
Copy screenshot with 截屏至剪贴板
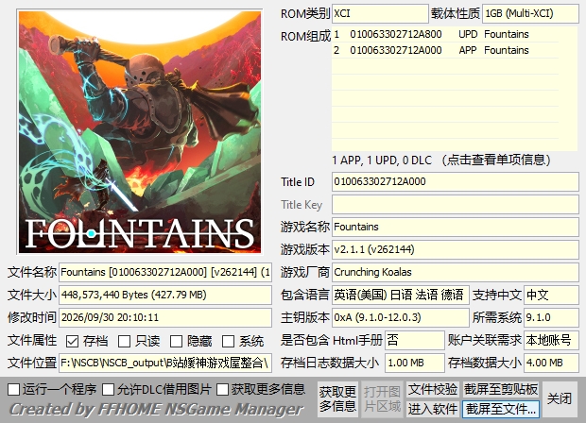click(x=501, y=389)
